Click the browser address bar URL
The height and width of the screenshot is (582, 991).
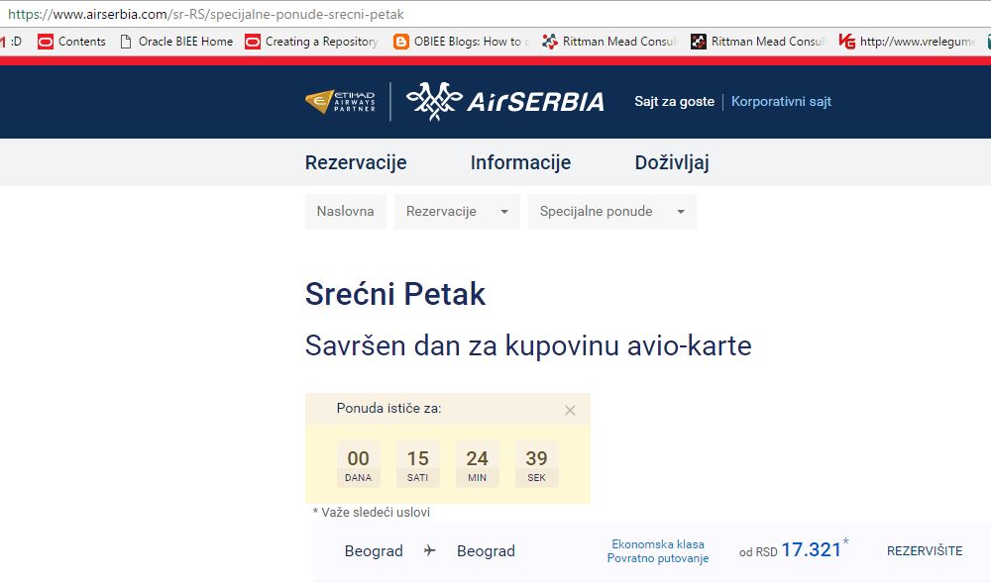click(x=206, y=14)
